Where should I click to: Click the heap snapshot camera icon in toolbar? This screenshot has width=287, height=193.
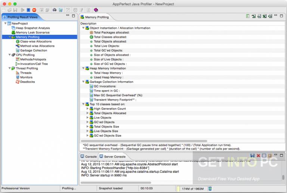coord(54,10)
